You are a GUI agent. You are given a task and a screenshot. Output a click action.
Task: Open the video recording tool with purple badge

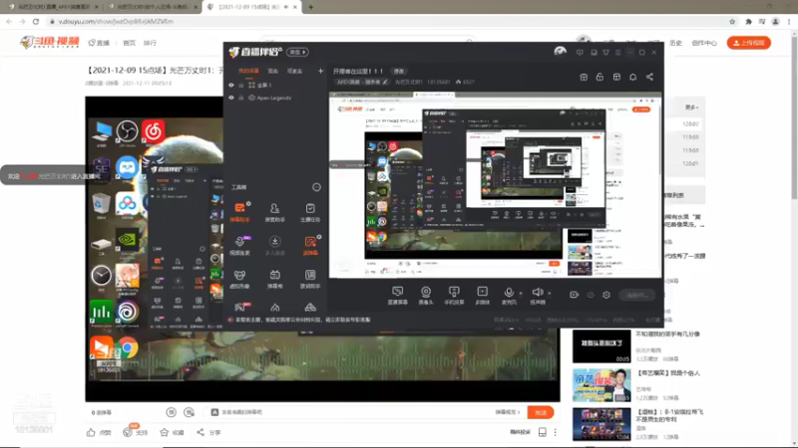point(239,245)
